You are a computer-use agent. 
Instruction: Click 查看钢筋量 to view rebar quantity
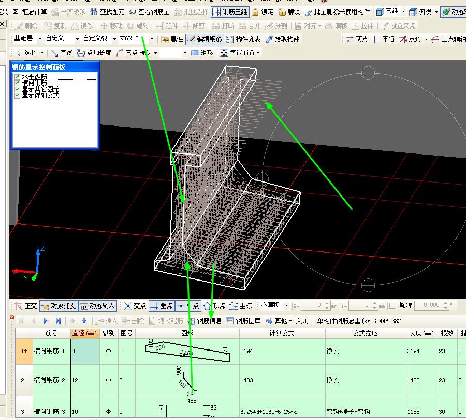coord(149,11)
